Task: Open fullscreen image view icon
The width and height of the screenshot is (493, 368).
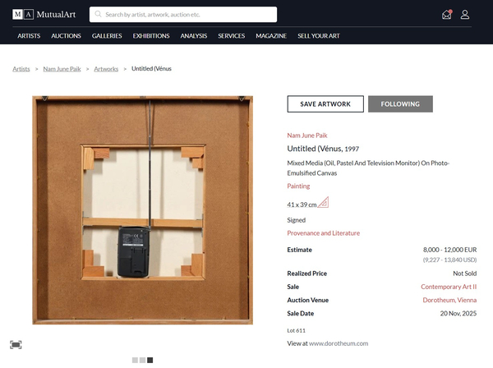Action: point(16,345)
